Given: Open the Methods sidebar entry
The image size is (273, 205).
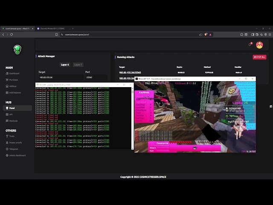Looking at the screenshot, I should pos(12,121).
